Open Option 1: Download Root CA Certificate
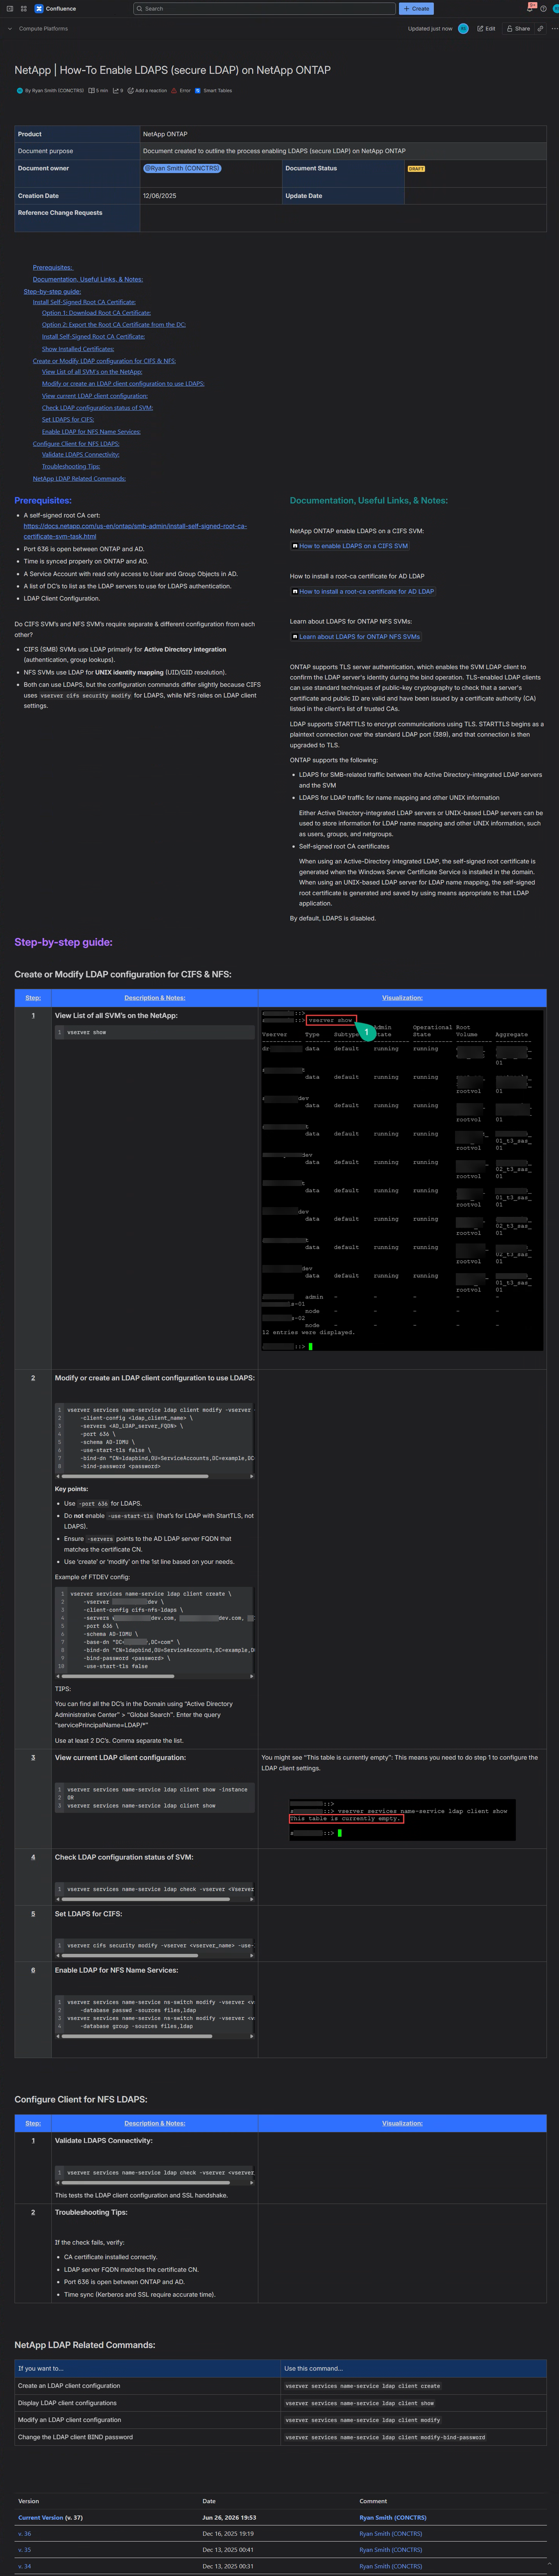 tap(96, 313)
